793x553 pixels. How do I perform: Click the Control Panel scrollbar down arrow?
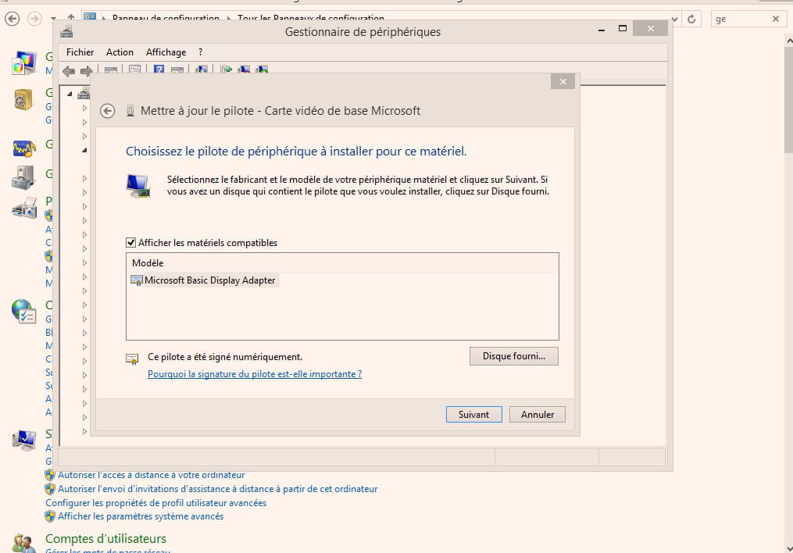(x=788, y=548)
